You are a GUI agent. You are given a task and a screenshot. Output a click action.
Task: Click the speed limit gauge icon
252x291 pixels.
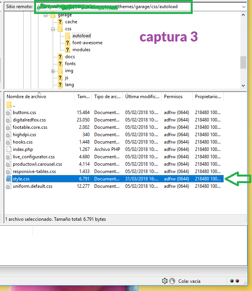172,281
